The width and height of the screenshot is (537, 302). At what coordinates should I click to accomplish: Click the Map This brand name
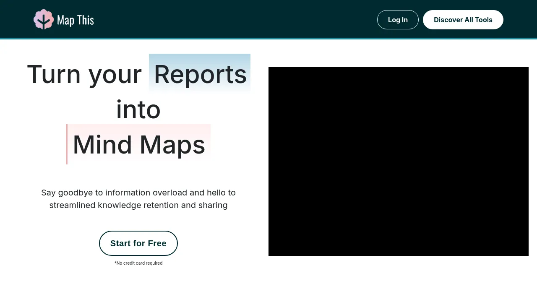point(76,20)
